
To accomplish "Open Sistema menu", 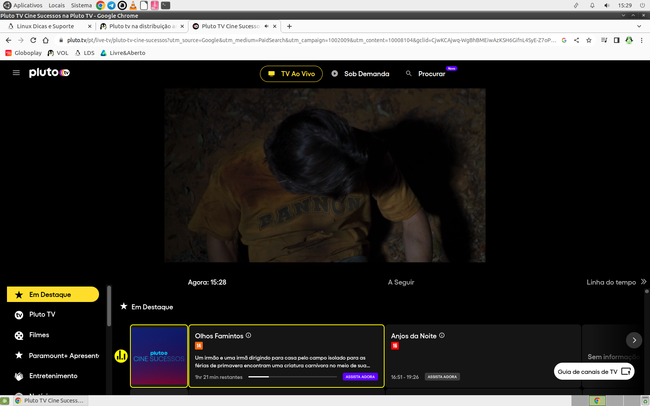I will point(81,5).
